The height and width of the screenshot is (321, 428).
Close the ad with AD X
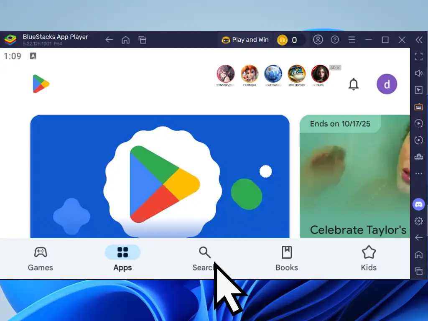[335, 68]
